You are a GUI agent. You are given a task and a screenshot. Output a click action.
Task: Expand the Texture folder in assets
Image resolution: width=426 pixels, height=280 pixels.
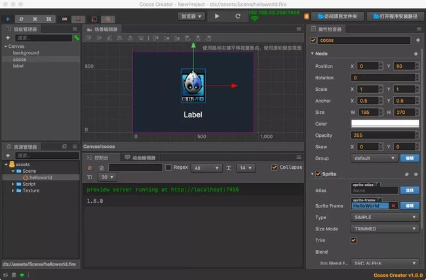pyautogui.click(x=12, y=190)
